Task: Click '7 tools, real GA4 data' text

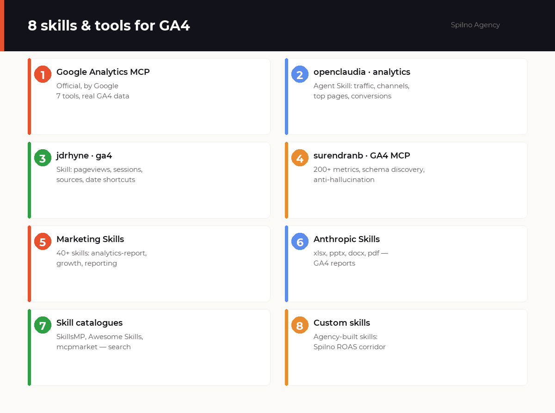Action: [93, 96]
